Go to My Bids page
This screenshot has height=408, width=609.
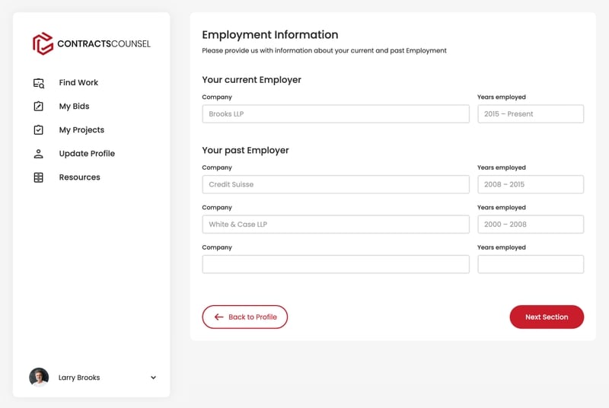pyautogui.click(x=74, y=107)
